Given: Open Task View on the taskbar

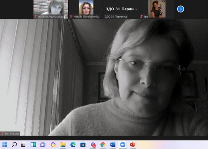Looking at the screenshot, I should (x=24, y=145).
